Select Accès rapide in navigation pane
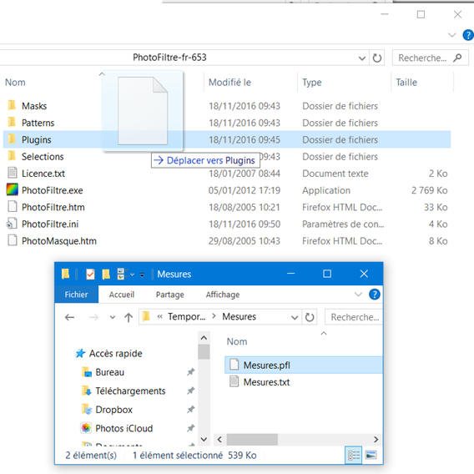 tap(115, 353)
